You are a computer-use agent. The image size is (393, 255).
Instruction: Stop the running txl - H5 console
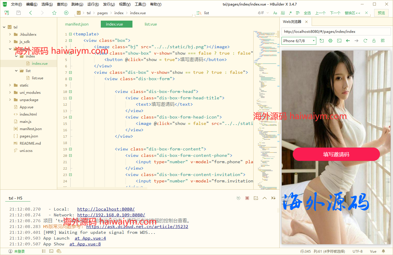point(247,198)
